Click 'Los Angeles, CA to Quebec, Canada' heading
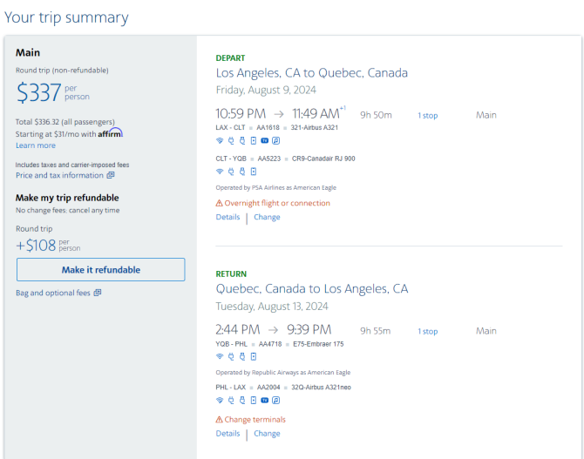The image size is (584, 459). pyautogui.click(x=312, y=73)
